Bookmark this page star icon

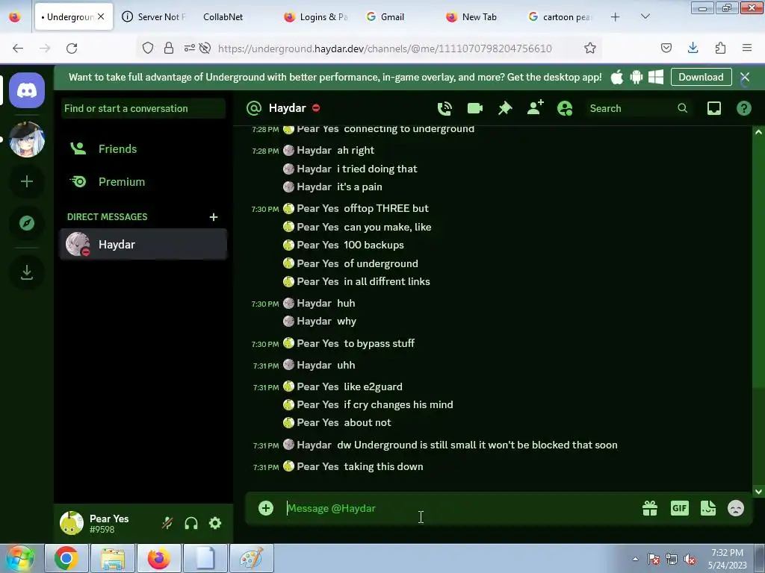point(590,48)
